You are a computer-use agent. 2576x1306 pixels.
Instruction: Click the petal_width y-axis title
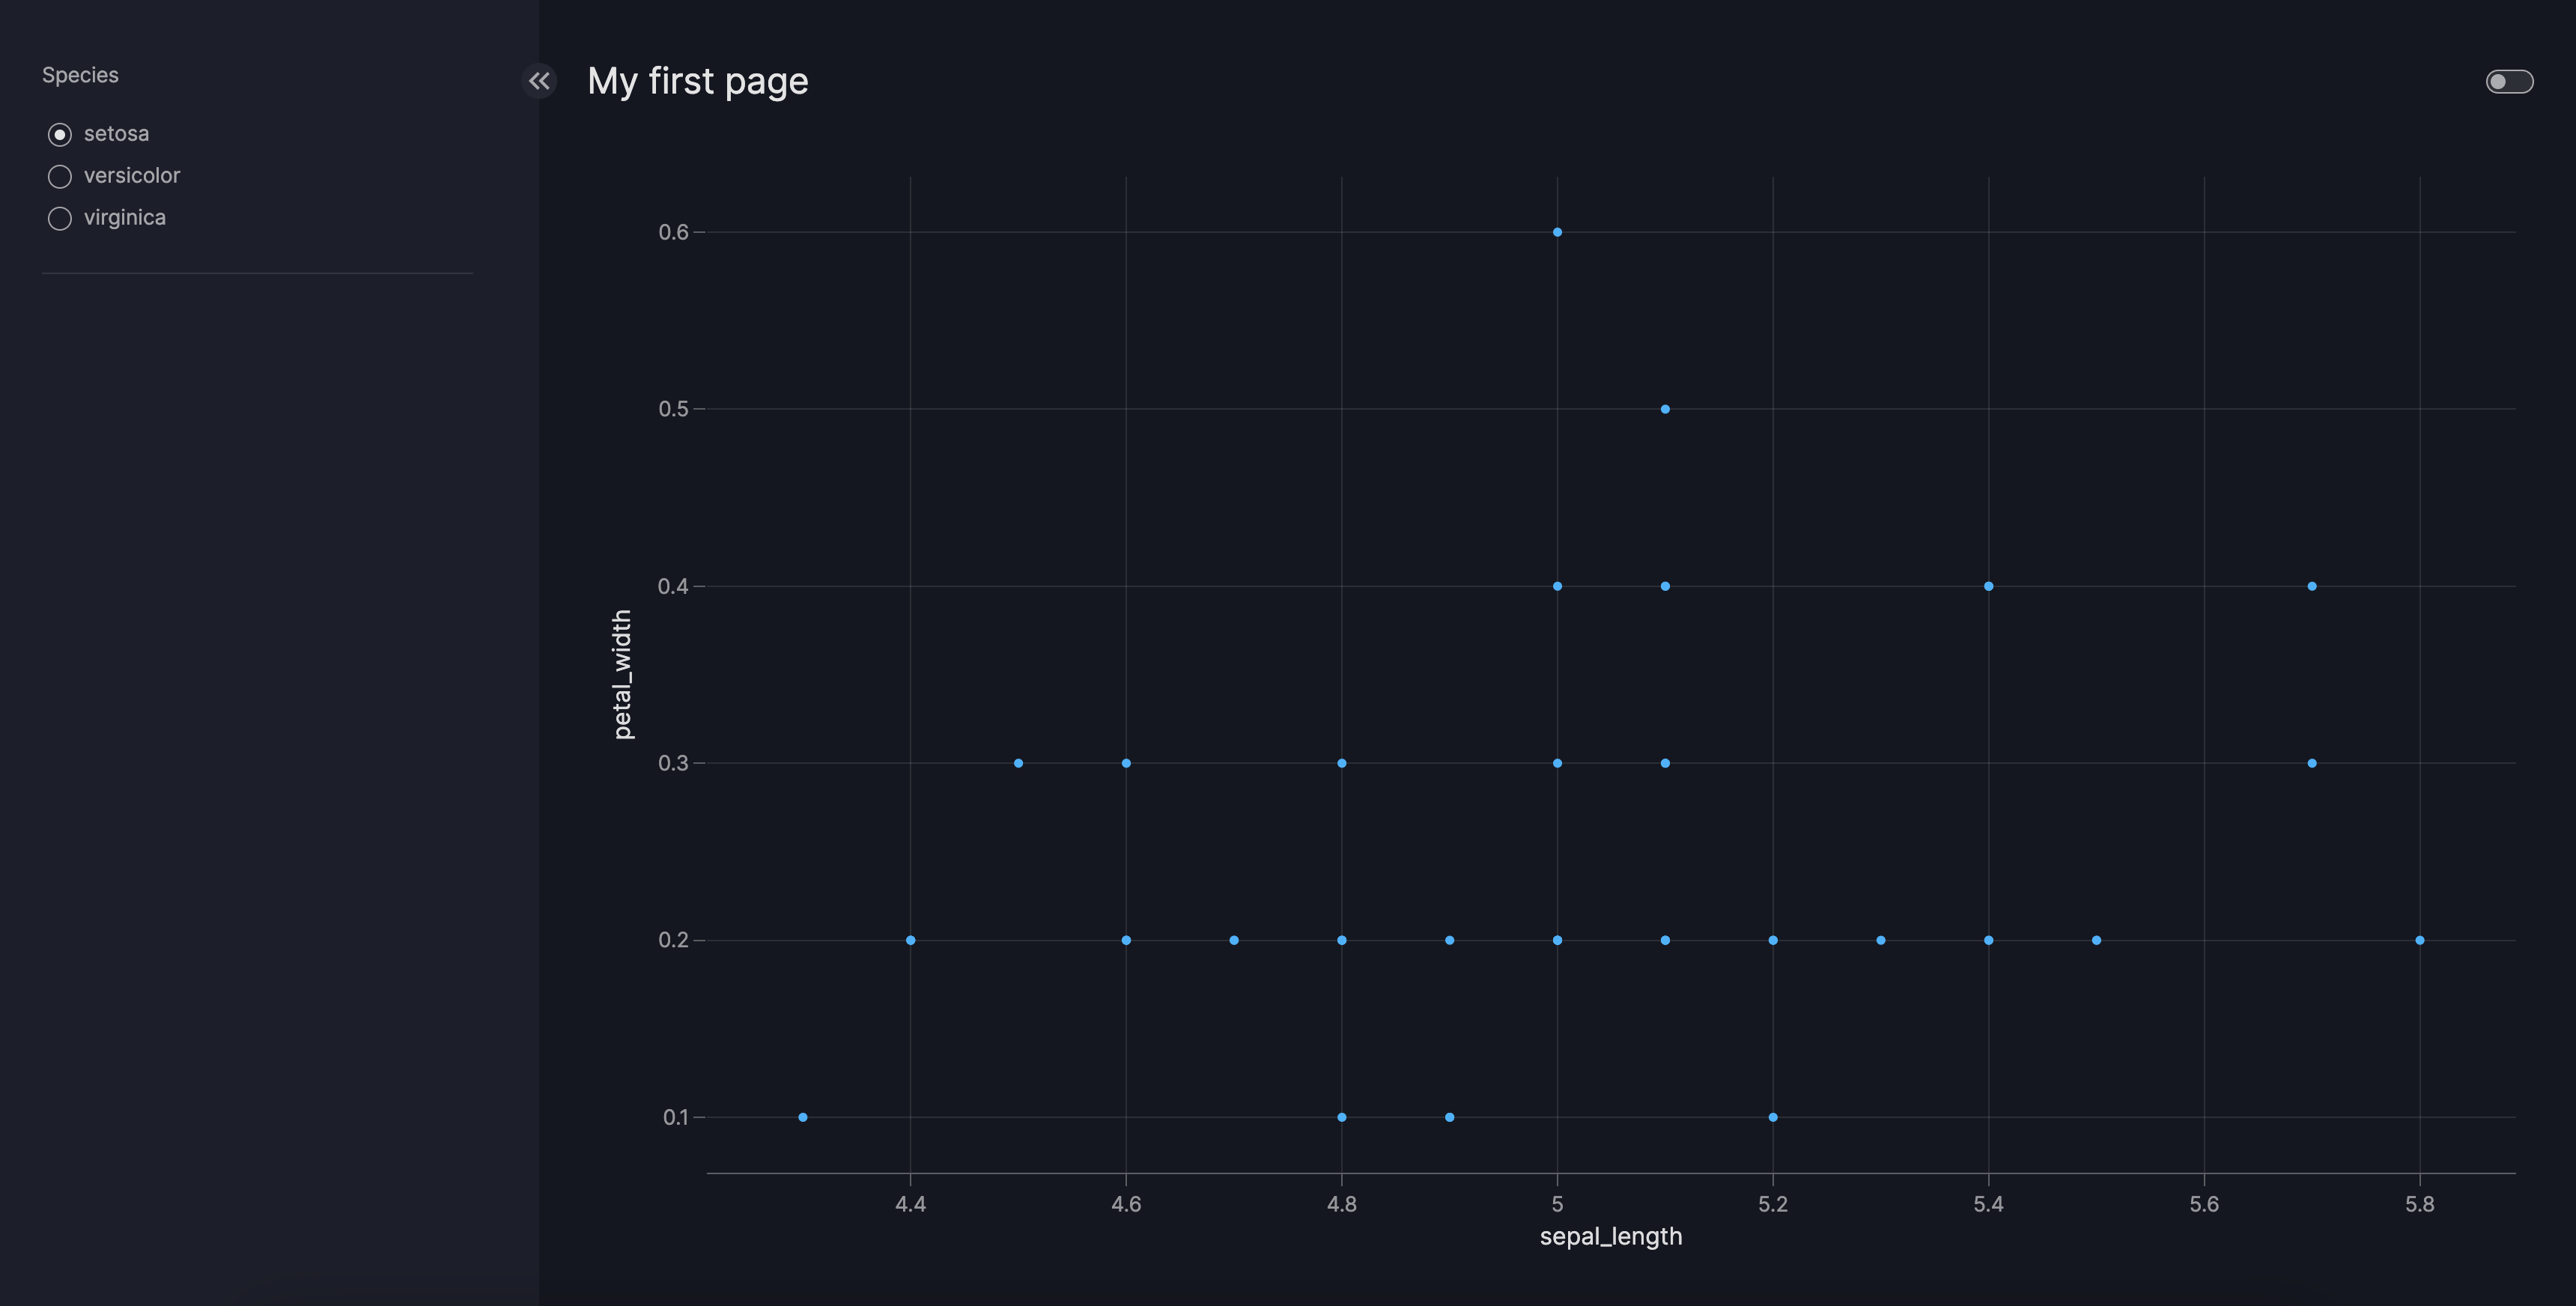point(622,674)
